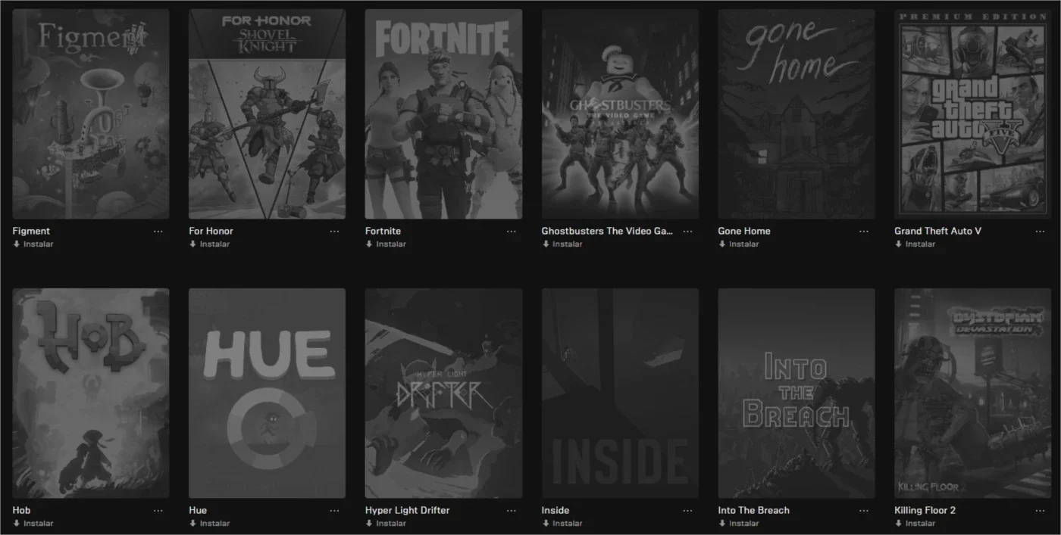This screenshot has height=535, width=1061.
Task: Click the Killing Floor 2 title
Action: point(925,511)
